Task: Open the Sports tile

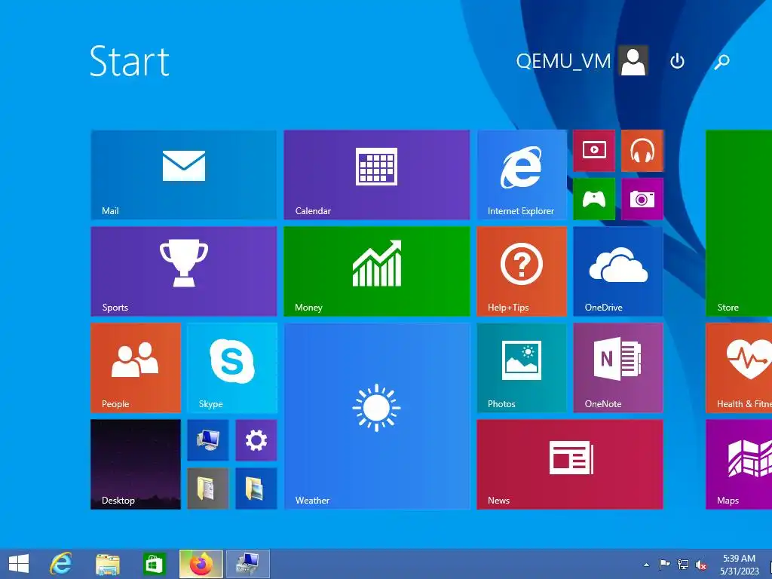Action: [x=184, y=271]
